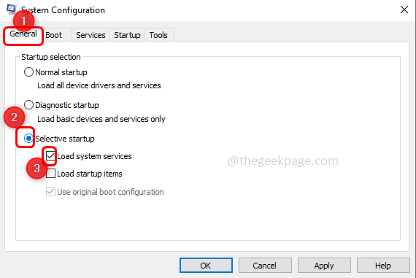Select the Normal startup radio button
Image resolution: width=416 pixels, height=278 pixels.
28,72
